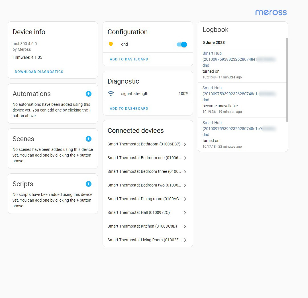Add a new script with the plus icon
The image size is (308, 298).
[x=88, y=184]
